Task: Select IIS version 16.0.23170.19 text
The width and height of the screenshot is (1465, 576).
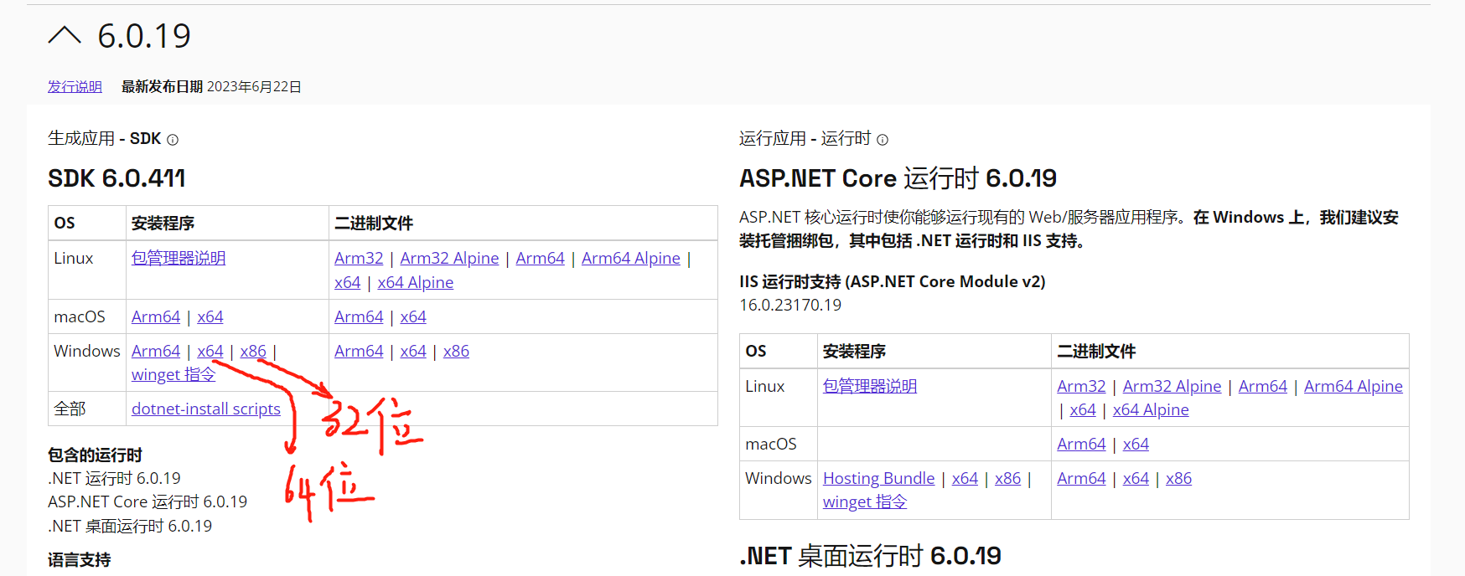Action: [790, 305]
